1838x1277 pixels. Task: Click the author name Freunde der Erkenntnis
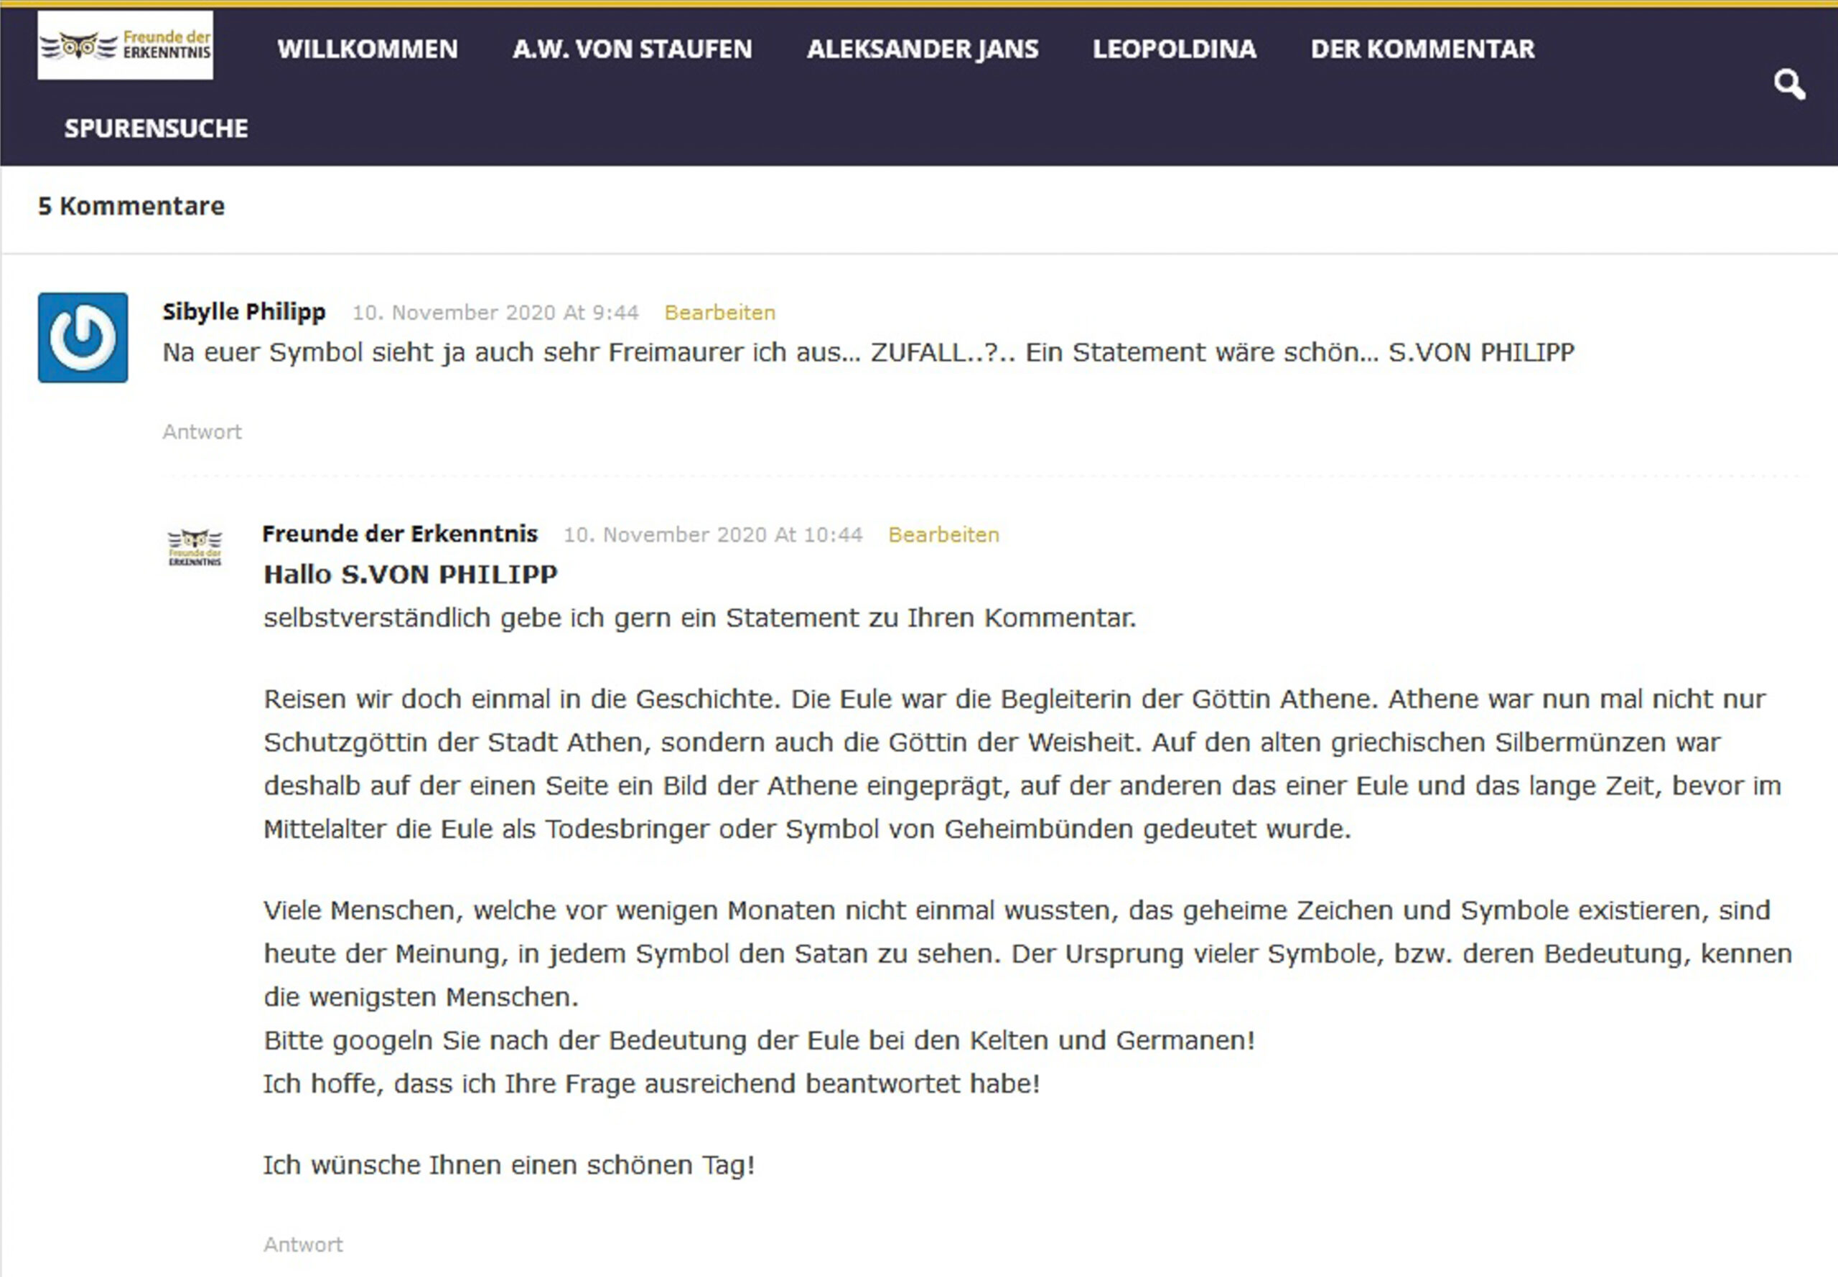[400, 534]
